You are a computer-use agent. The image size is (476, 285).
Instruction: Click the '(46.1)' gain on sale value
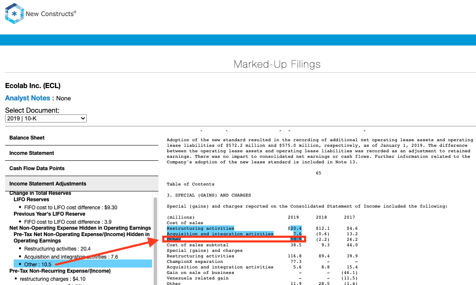(350, 273)
